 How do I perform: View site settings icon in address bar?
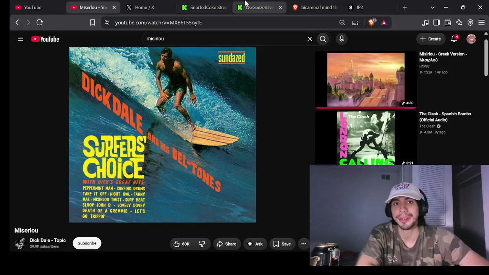click(x=107, y=23)
